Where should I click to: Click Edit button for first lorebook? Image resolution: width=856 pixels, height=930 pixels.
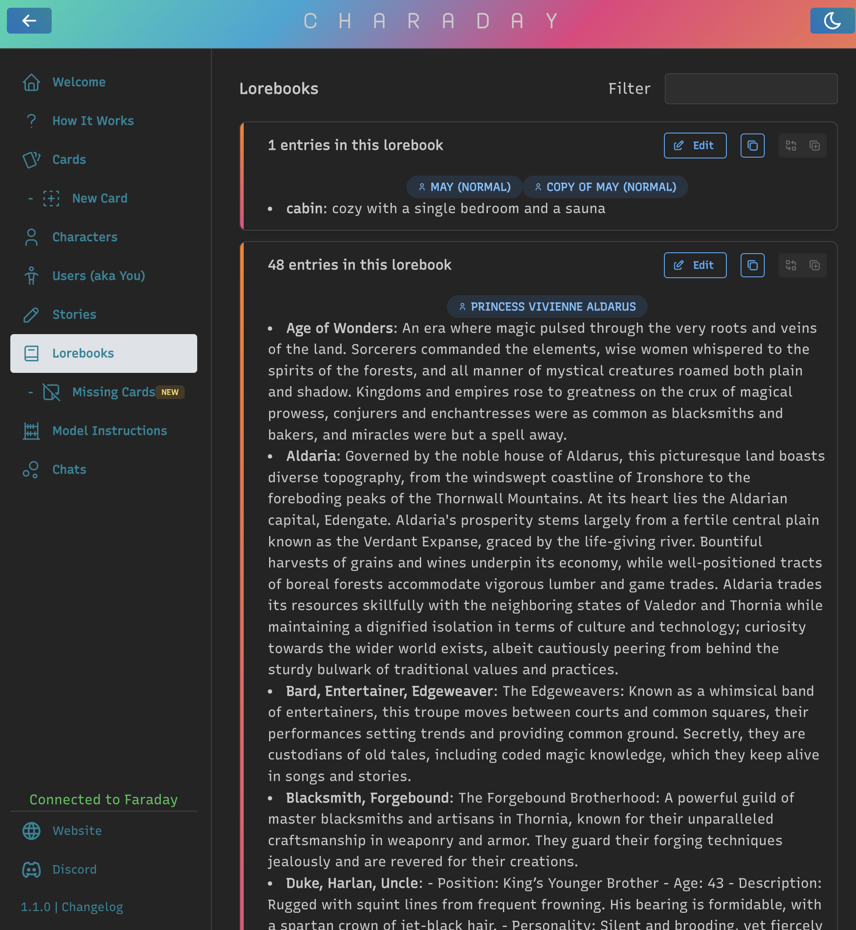coord(695,146)
